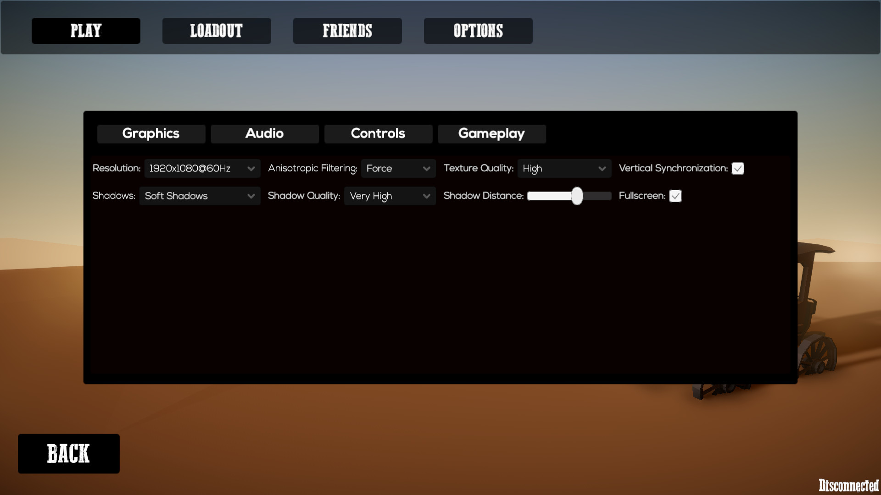Switch to the Controls tab
Viewport: 881px width, 495px height.
click(378, 134)
